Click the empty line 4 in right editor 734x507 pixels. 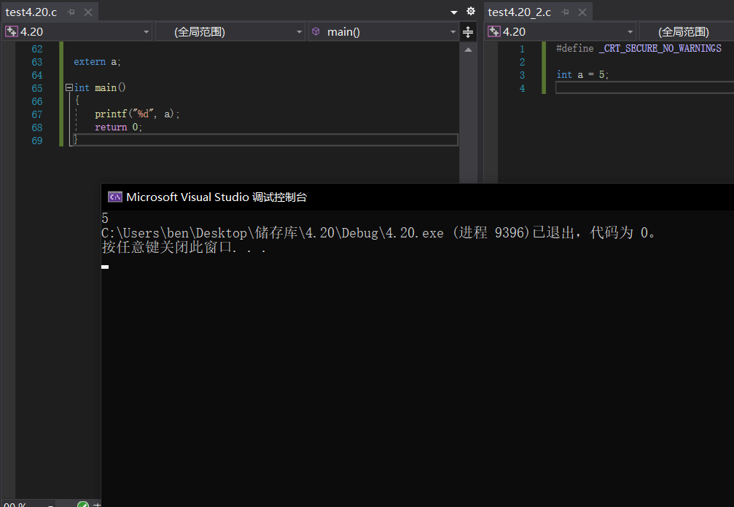pos(644,87)
